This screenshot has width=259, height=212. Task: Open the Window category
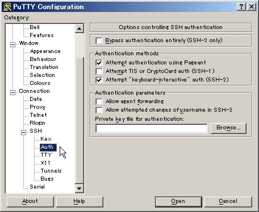(x=29, y=43)
